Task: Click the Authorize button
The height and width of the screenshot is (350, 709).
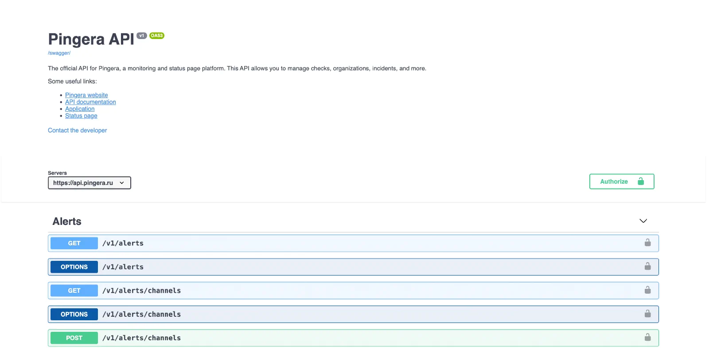Action: coord(622,181)
